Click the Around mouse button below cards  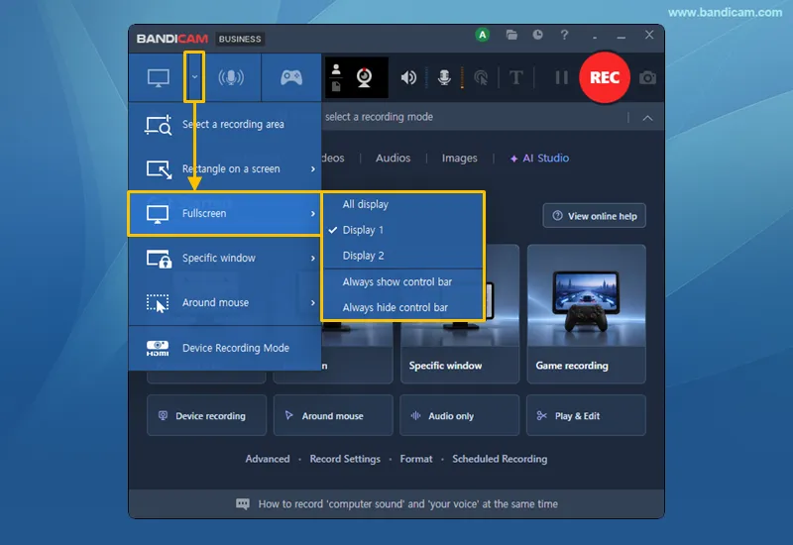click(x=333, y=415)
